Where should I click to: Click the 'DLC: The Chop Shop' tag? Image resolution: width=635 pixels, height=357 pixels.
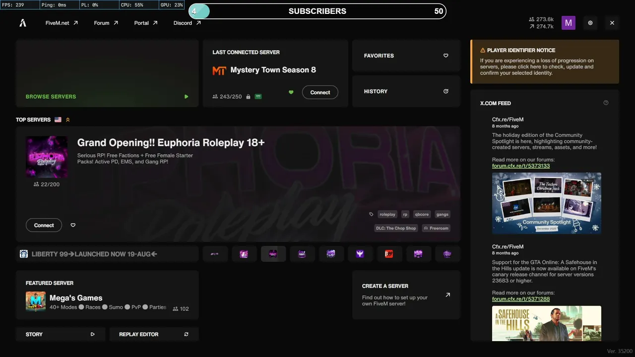tap(396, 228)
